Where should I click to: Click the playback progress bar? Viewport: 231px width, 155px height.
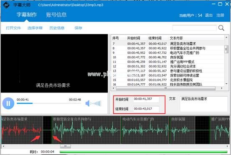click(x=49, y=103)
